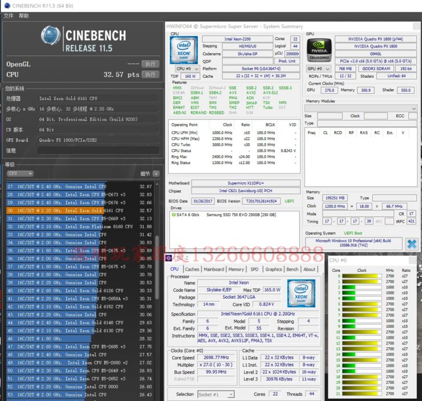Switch to the Memory tab in CPU-Z
The height and width of the screenshot is (401, 422).
236,269
